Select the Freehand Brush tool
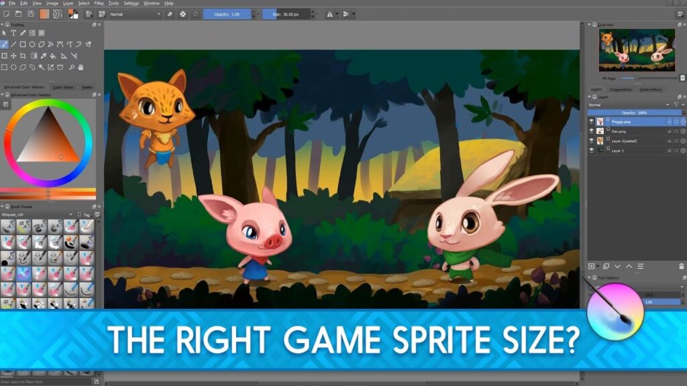Image resolution: width=687 pixels, height=386 pixels. (x=5, y=44)
